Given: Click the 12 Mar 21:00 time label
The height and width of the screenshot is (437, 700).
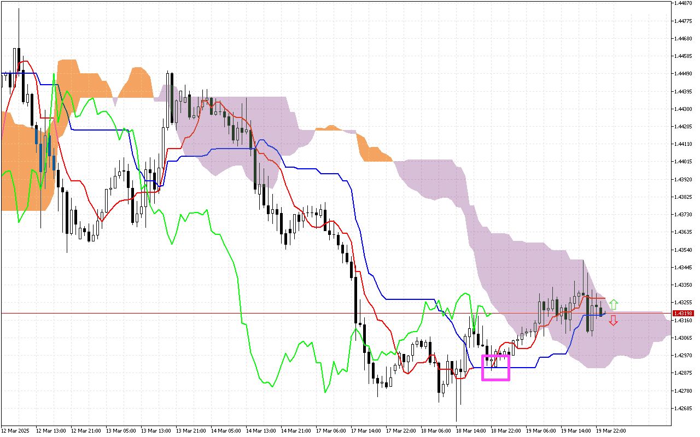Looking at the screenshot, I should tap(85, 431).
